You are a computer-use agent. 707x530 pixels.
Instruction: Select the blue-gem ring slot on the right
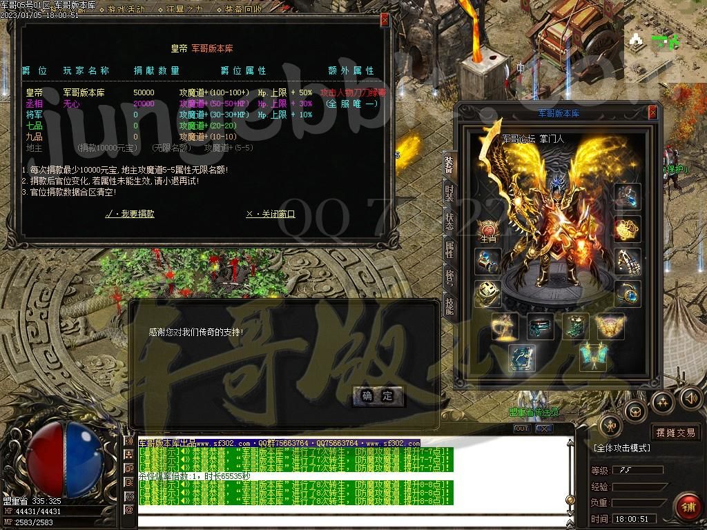[x=627, y=294]
